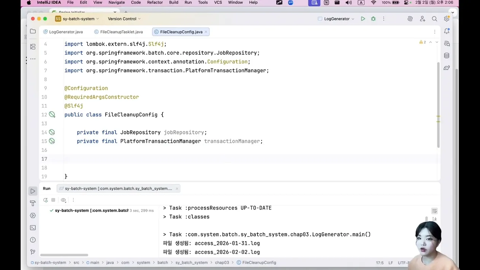Select the sy-batch-system Run tab
This screenshot has width=480, height=270.
pos(118,189)
